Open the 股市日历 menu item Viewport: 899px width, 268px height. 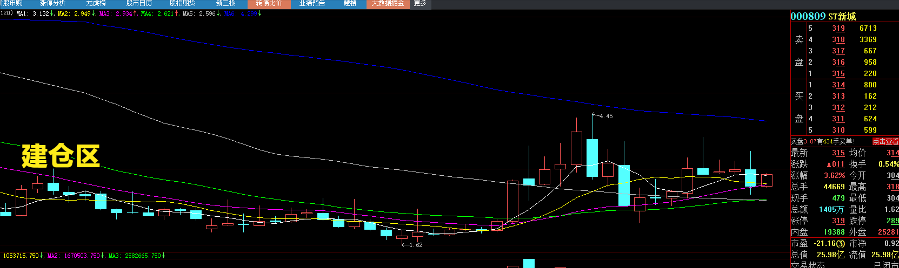point(139,3)
